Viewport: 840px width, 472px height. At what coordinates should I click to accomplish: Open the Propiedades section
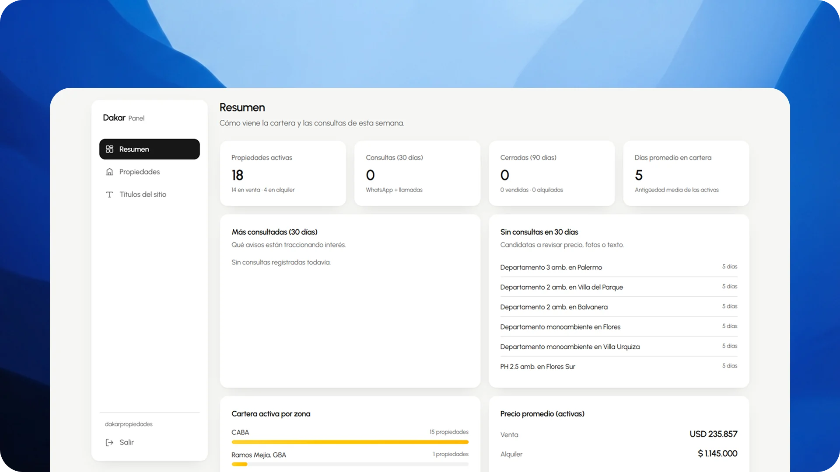[150, 172]
